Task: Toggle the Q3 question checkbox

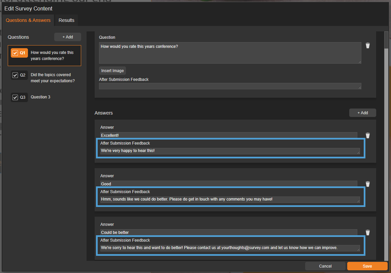Action: point(15,97)
